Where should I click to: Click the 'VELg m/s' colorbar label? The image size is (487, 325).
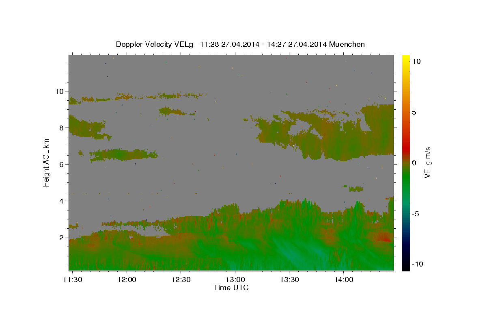(427, 162)
